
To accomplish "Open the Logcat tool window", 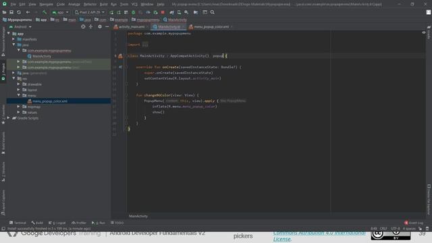I will point(57,223).
